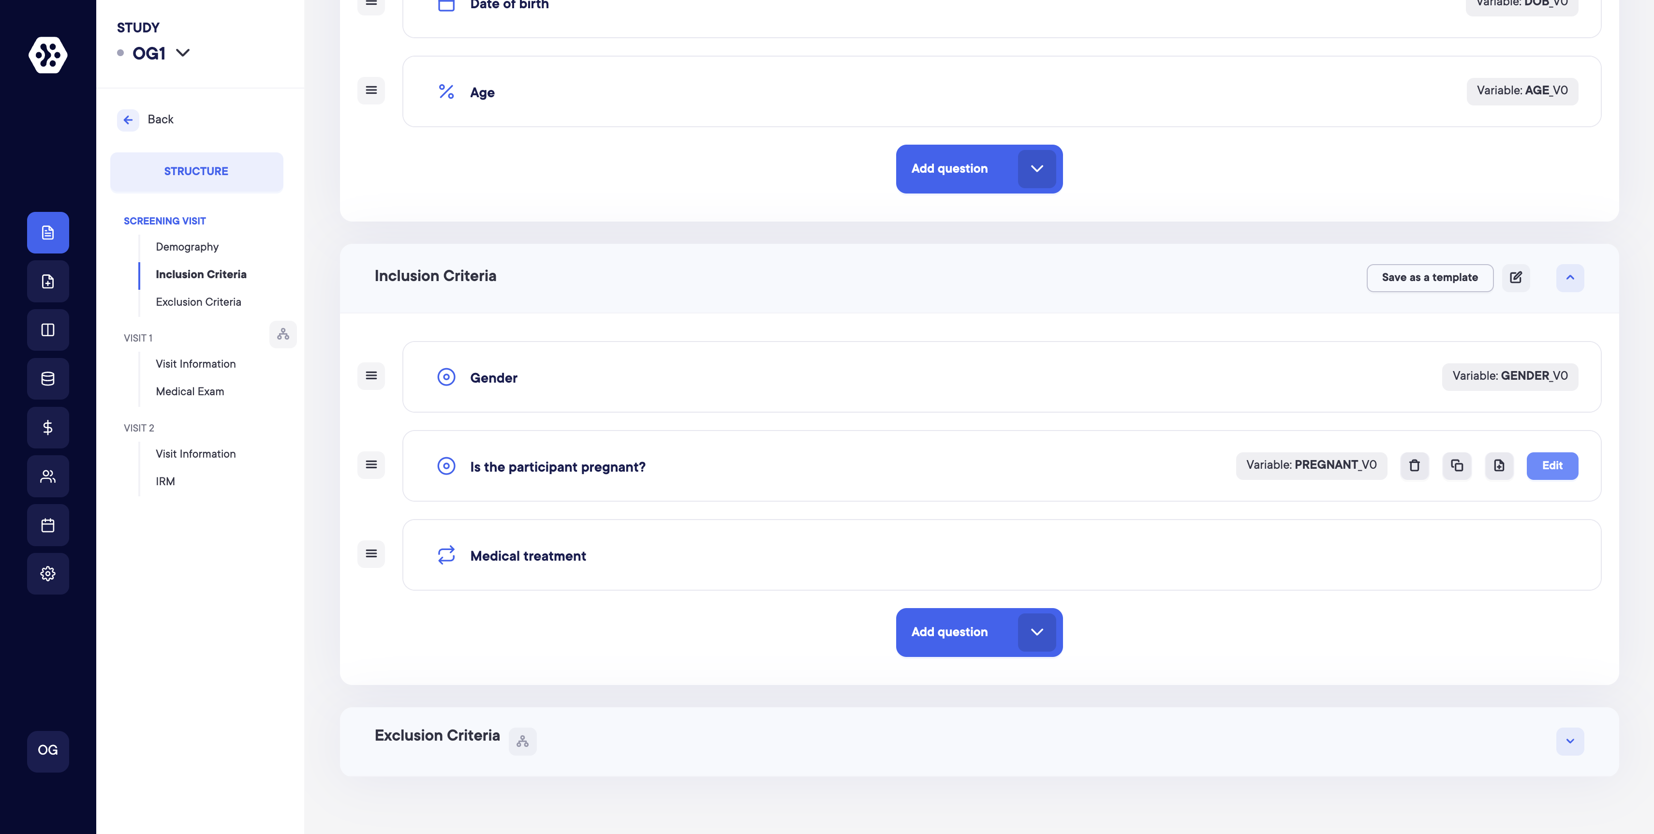Open the database sidebar icon
The image size is (1654, 834).
(x=48, y=379)
